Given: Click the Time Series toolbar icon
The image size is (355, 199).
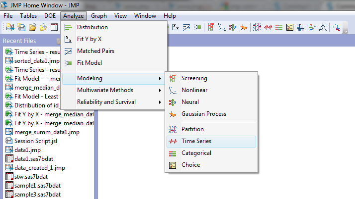Looking at the screenshot, I should click(x=268, y=27).
